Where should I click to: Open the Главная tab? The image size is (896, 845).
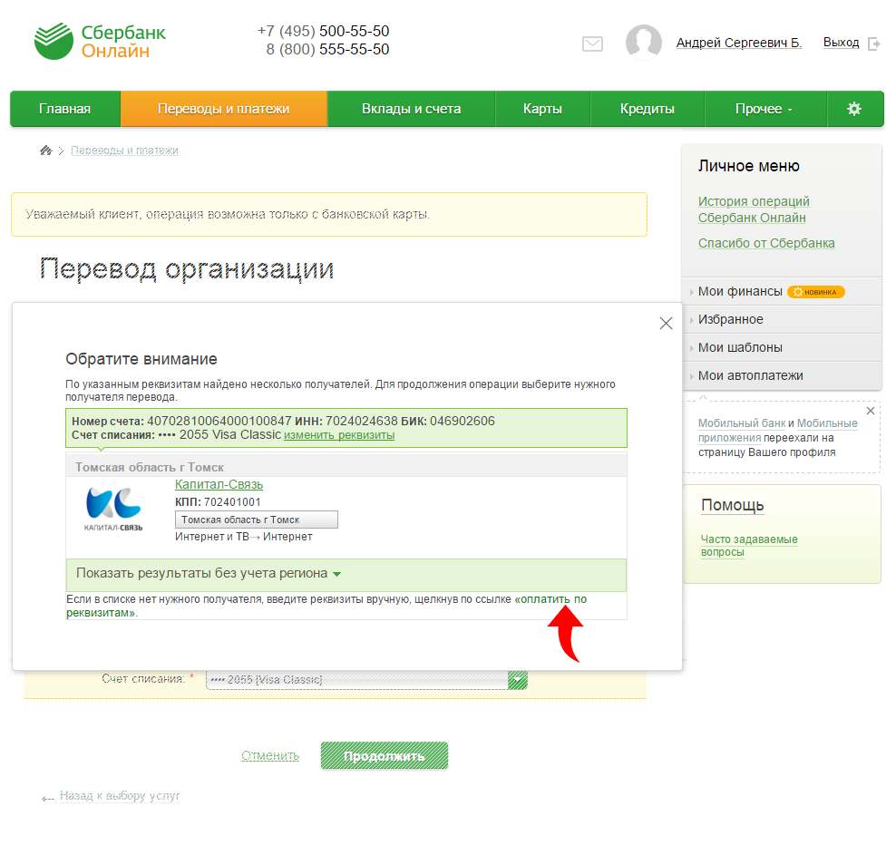[x=65, y=109]
